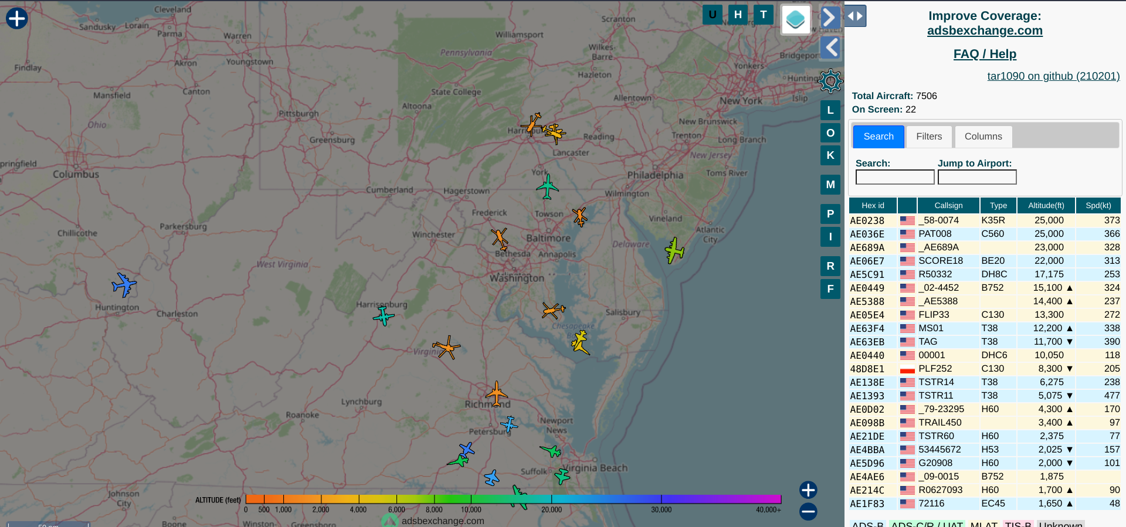Select green aircraft near Newport News
1126x527 pixels.
551,451
